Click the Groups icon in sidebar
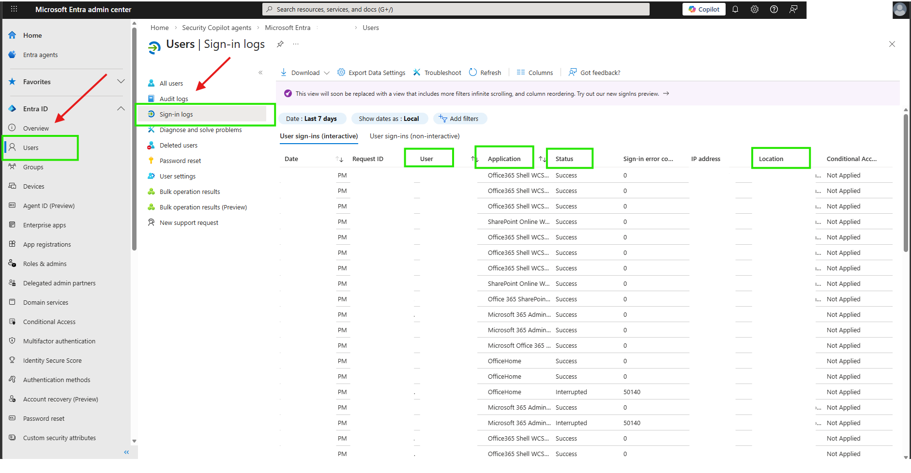The image size is (911, 473). [x=13, y=167]
